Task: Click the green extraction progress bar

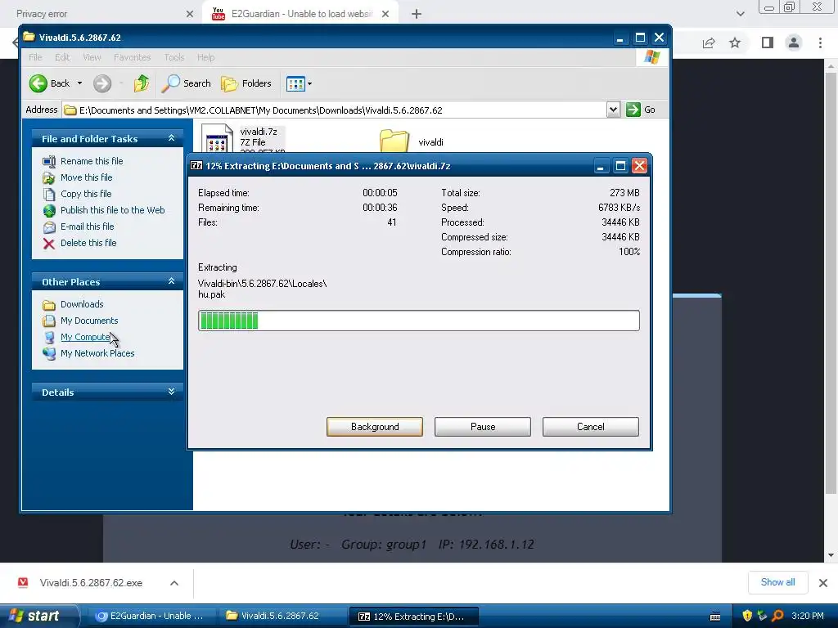Action: [418, 321]
